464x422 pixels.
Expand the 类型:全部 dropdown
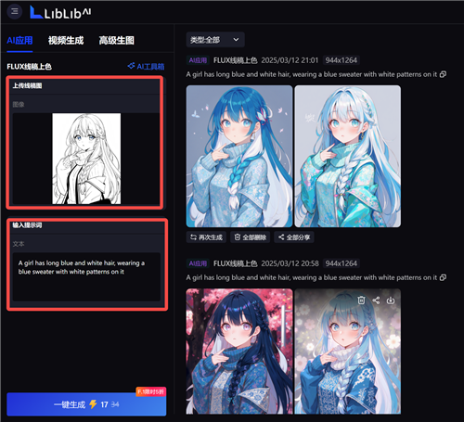point(215,40)
